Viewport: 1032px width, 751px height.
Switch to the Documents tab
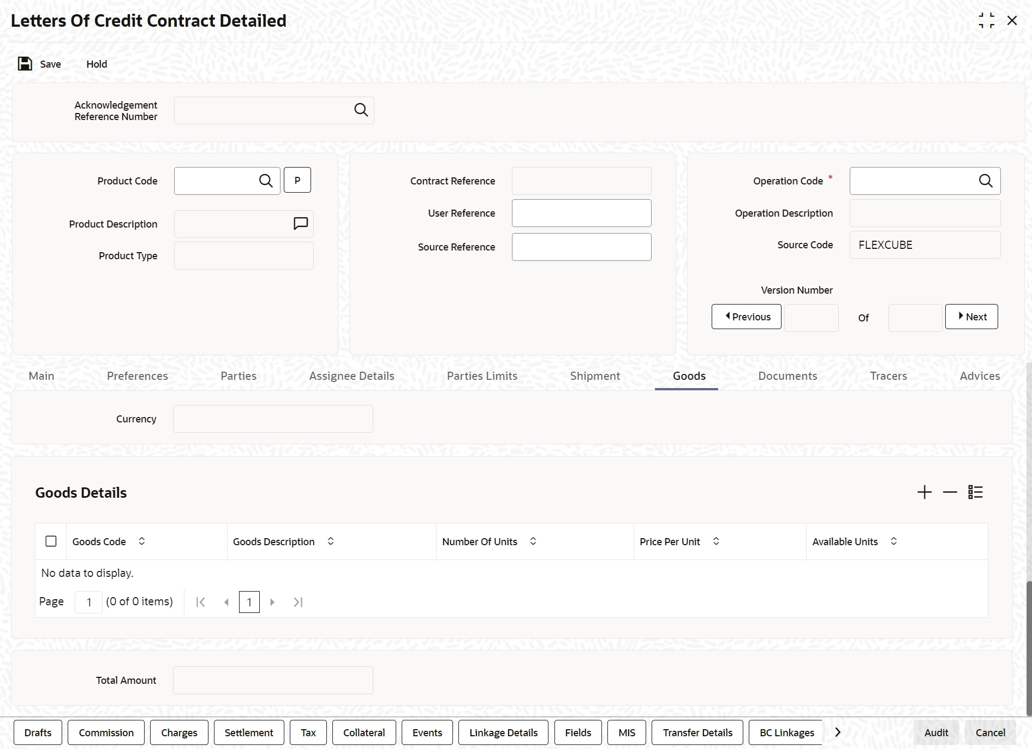click(788, 376)
